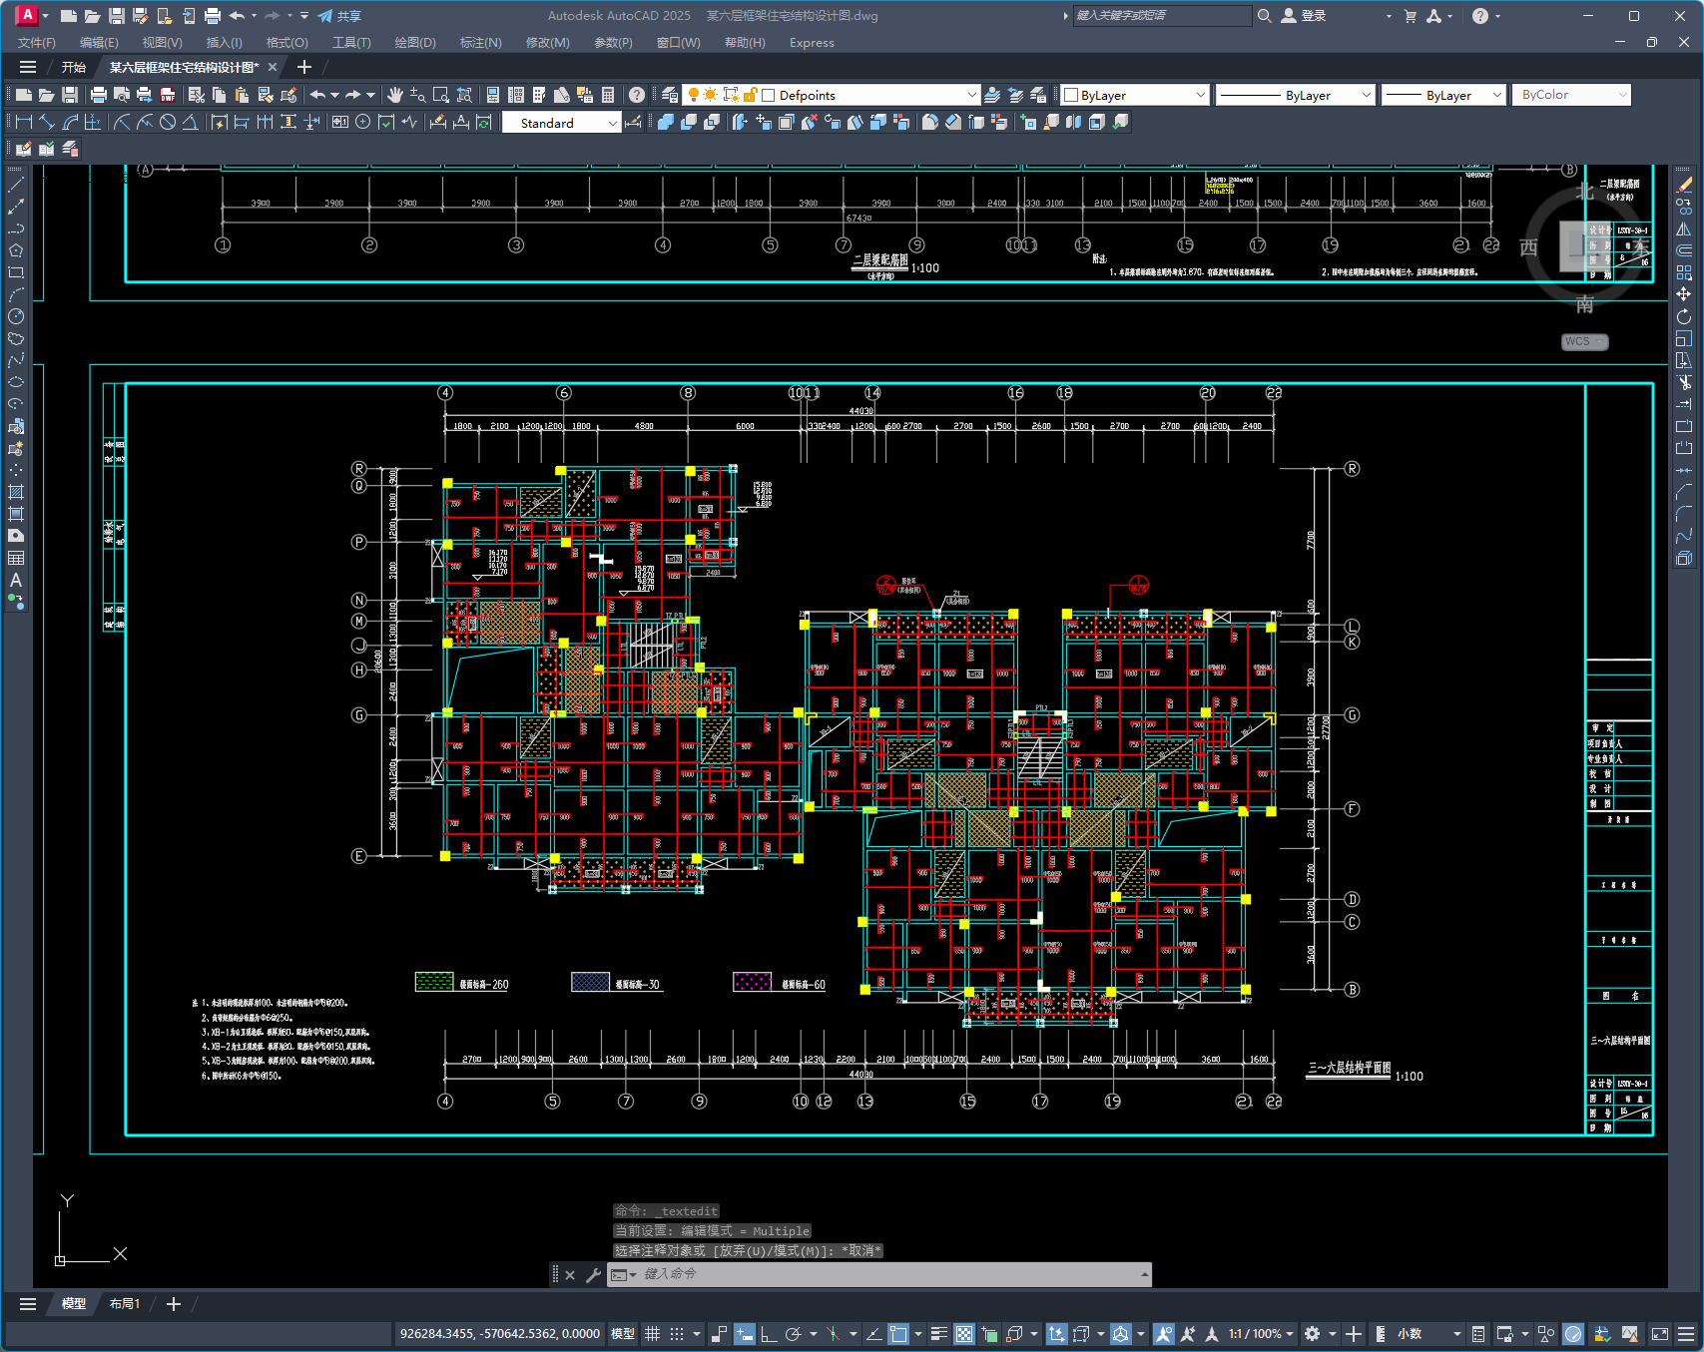This screenshot has height=1352, width=1704.
Task: Open the ByLayer linetype dropdown
Action: tap(1366, 95)
